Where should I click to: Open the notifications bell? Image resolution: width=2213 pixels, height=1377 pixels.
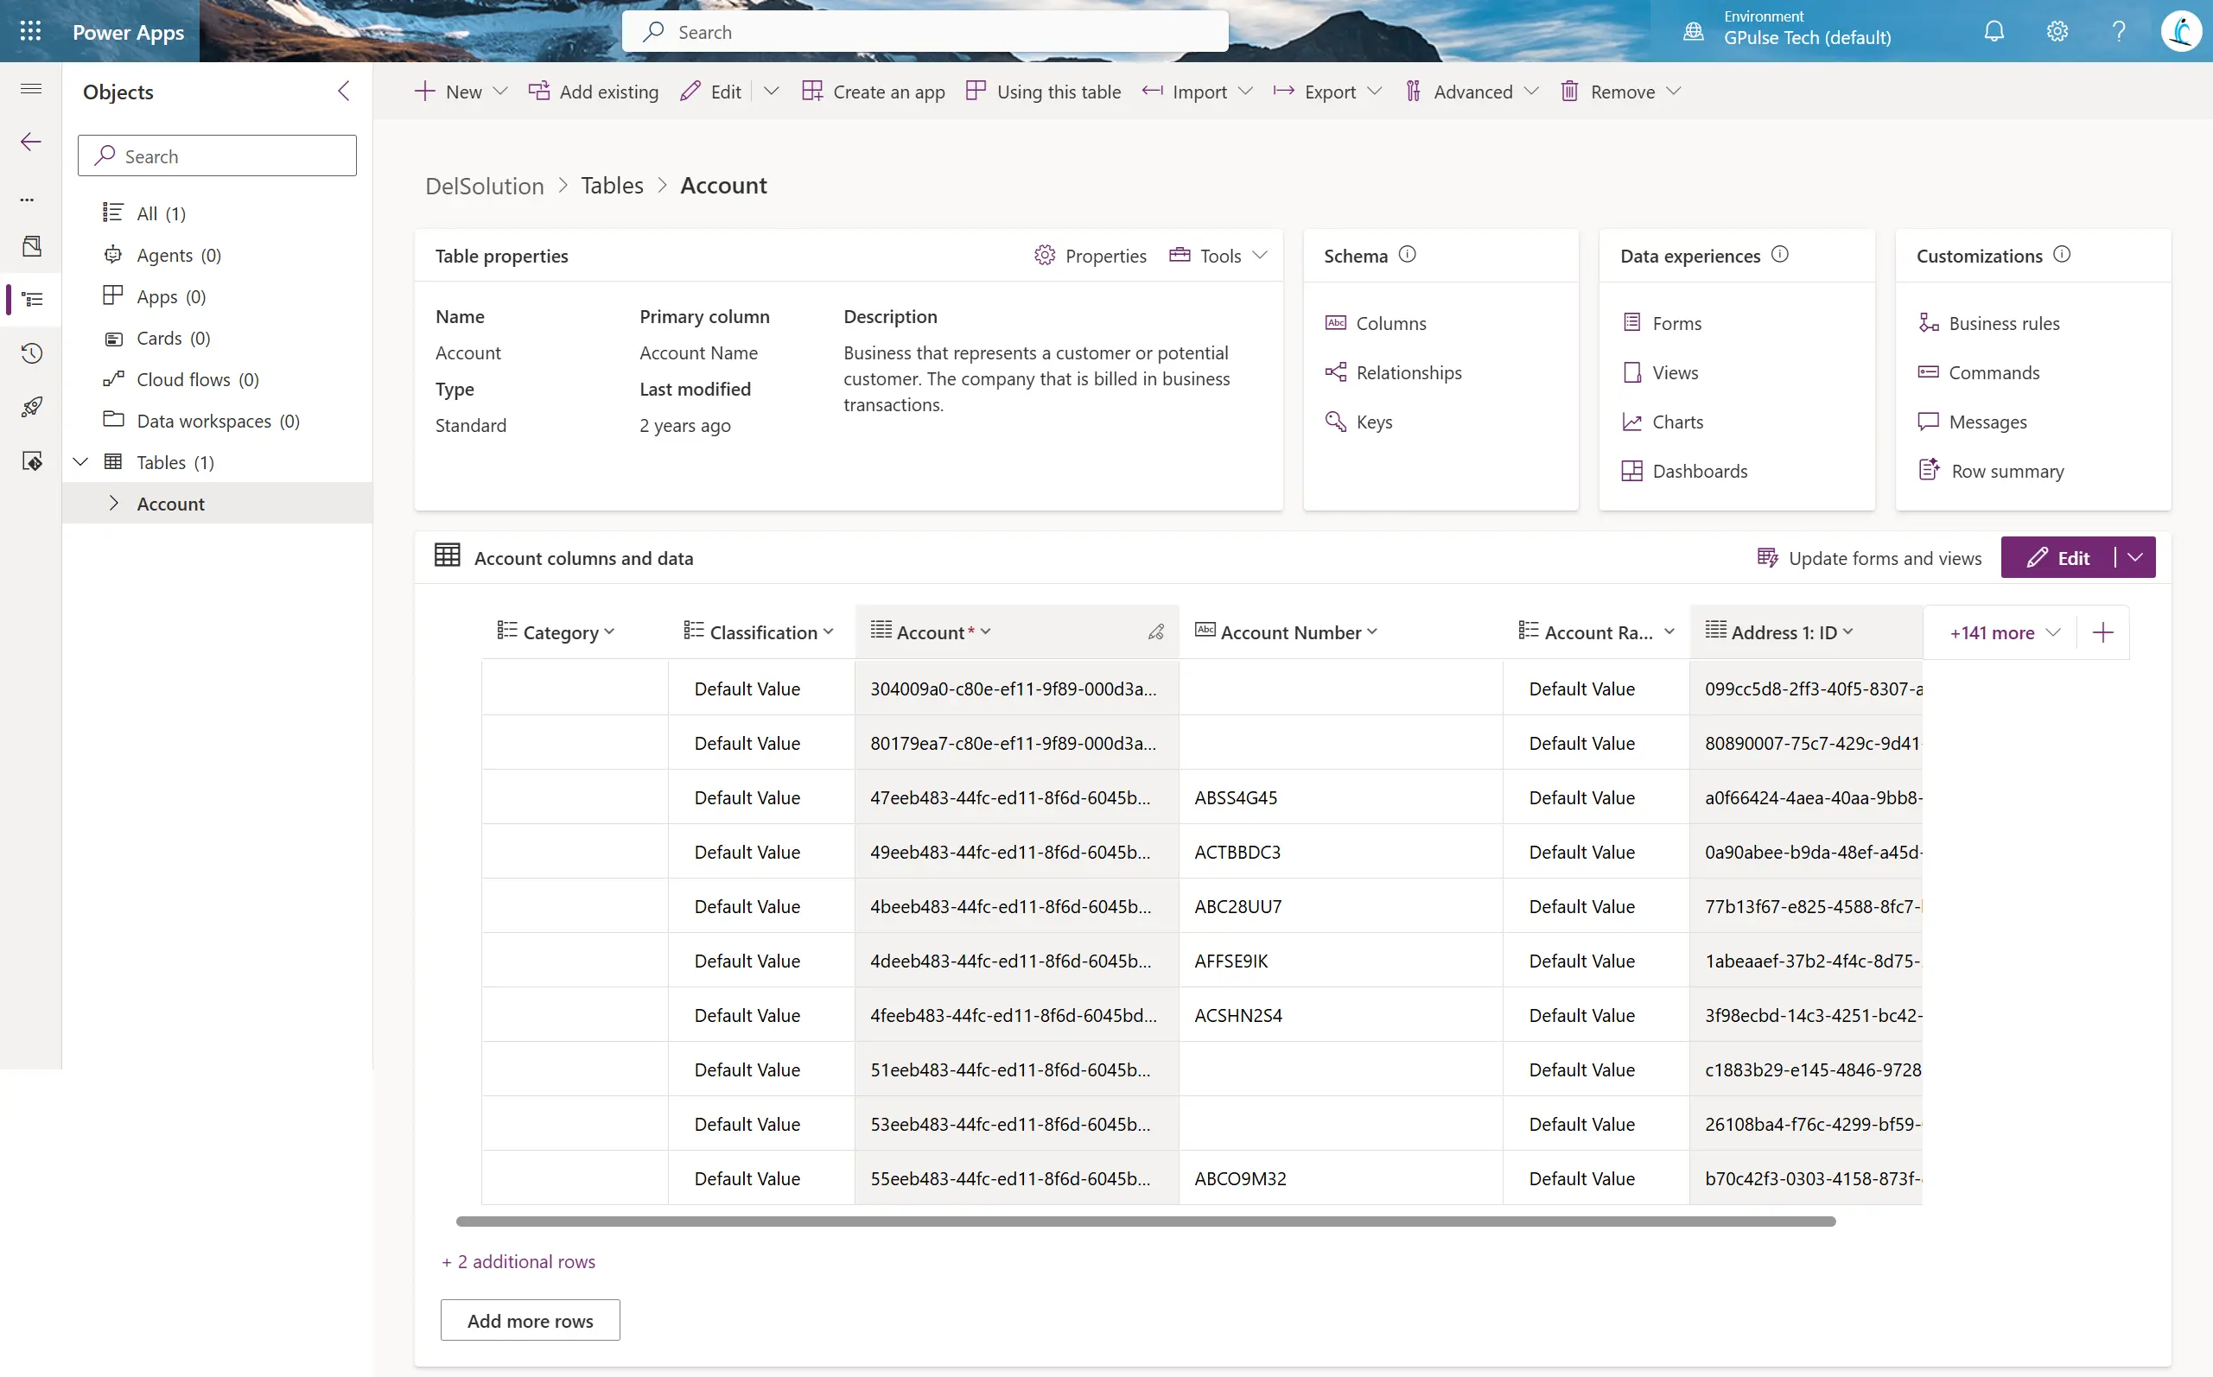click(1994, 30)
